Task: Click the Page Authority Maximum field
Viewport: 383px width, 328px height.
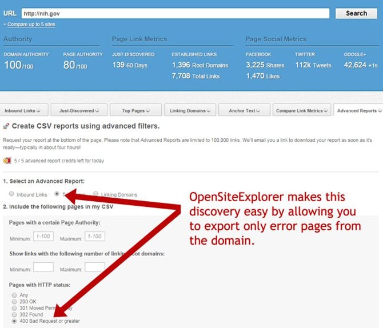Action: (x=95, y=237)
